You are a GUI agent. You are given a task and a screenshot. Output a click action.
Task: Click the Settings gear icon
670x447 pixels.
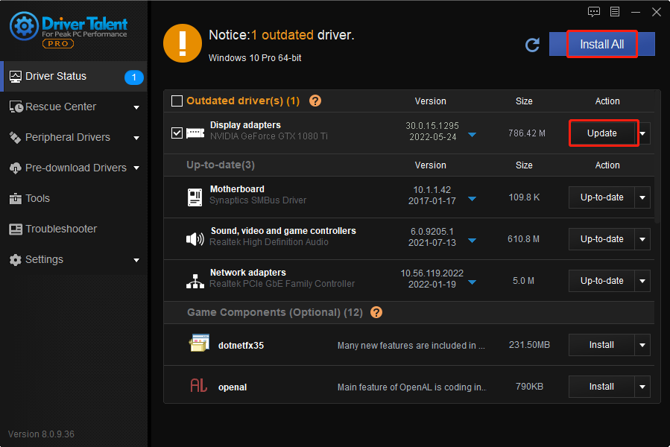(x=16, y=260)
